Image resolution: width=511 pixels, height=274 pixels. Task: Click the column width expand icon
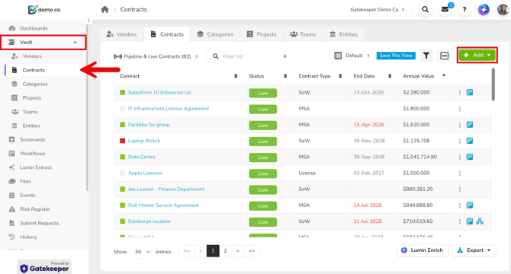(x=444, y=56)
